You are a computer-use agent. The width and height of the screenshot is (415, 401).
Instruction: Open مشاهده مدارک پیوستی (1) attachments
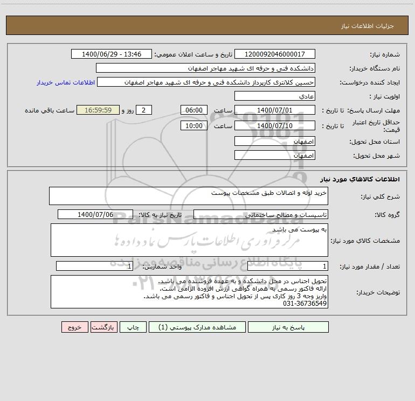pyautogui.click(x=197, y=327)
